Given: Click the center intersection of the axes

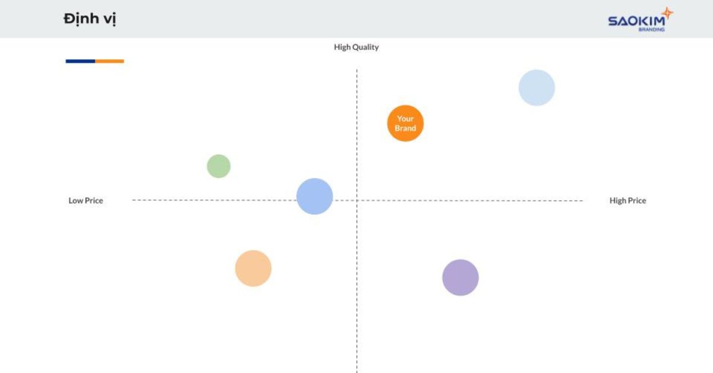Looking at the screenshot, I should tap(356, 200).
